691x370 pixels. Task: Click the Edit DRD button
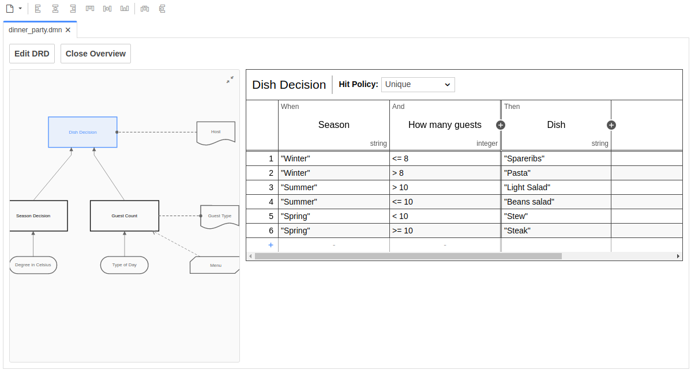pos(32,54)
